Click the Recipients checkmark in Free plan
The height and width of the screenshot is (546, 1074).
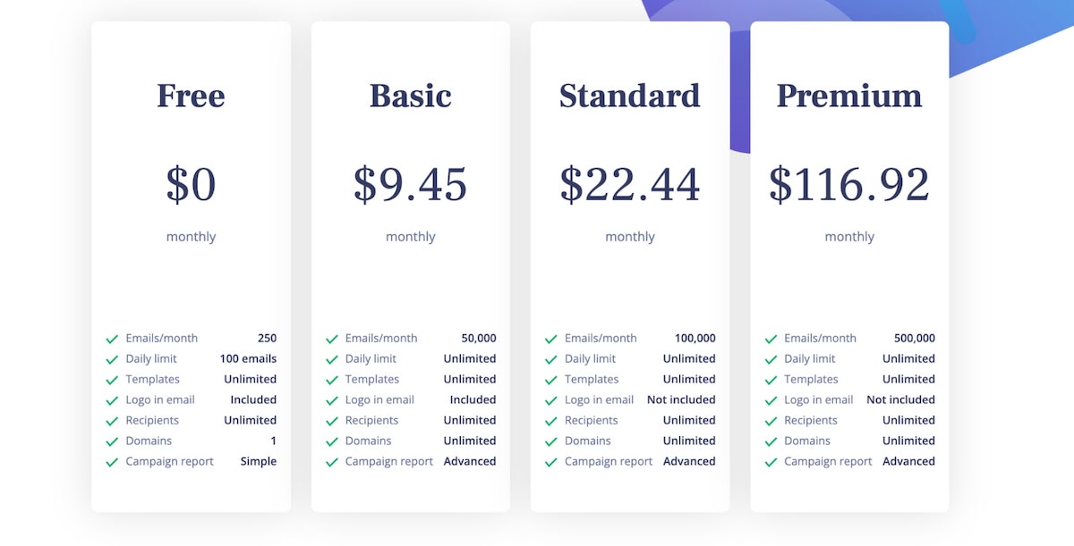click(112, 422)
